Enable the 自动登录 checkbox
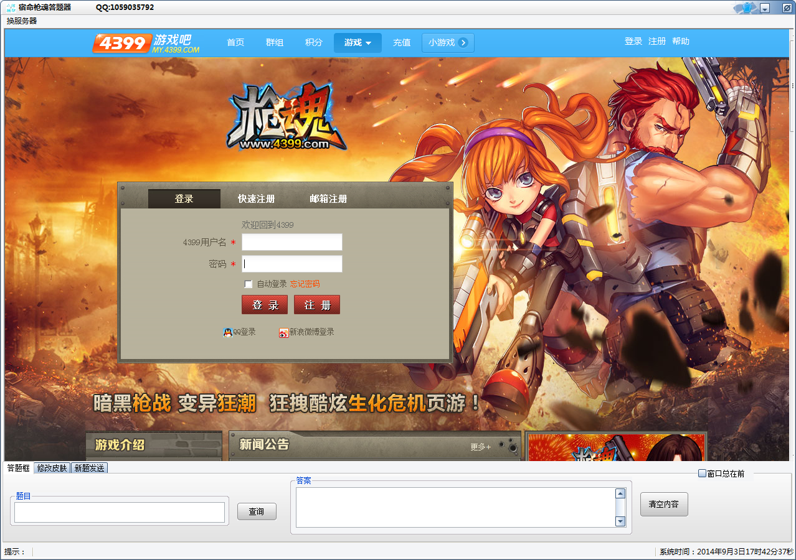This screenshot has width=796, height=560. pyautogui.click(x=249, y=284)
